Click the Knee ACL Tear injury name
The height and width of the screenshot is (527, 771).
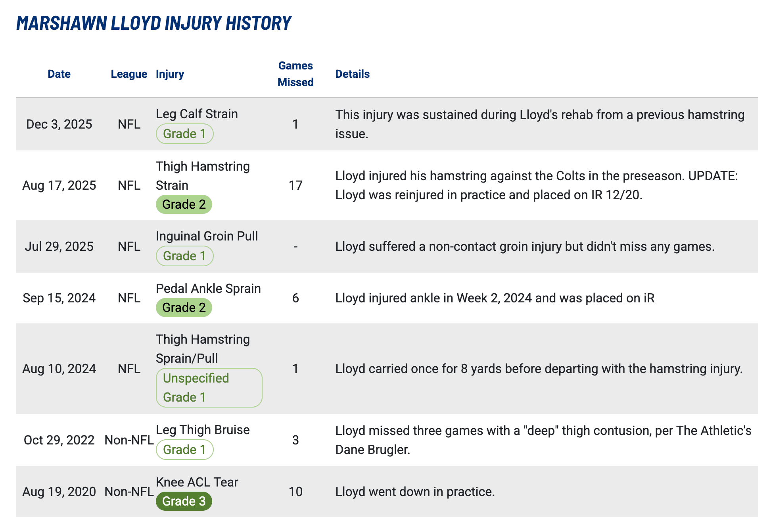click(197, 482)
